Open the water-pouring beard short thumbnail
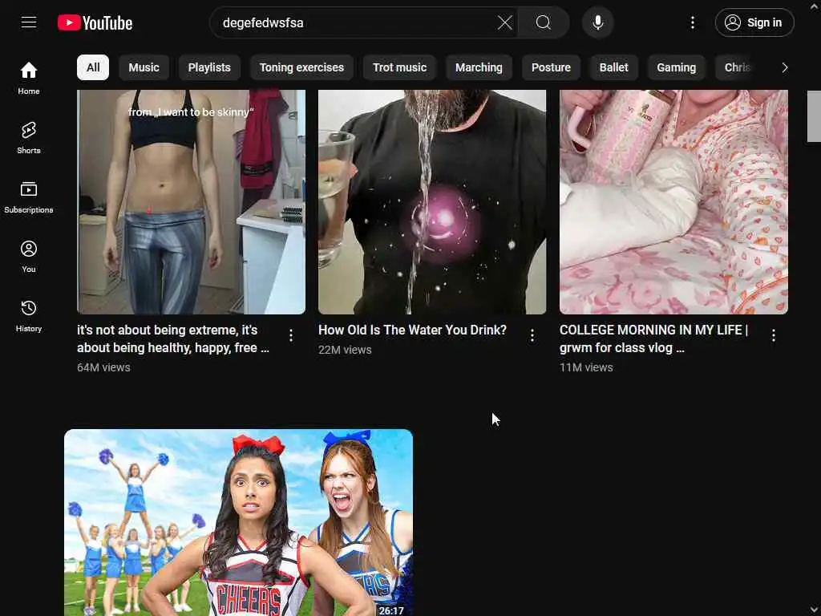 point(432,202)
